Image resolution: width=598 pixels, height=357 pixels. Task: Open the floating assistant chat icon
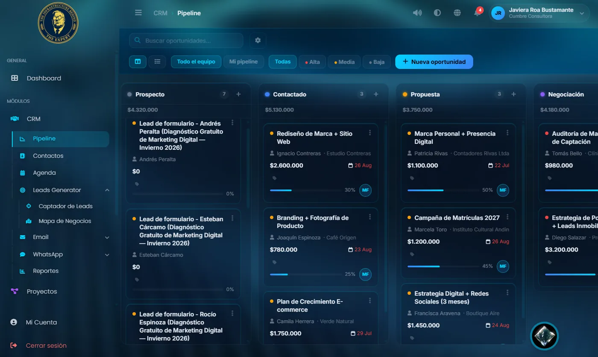[544, 336]
